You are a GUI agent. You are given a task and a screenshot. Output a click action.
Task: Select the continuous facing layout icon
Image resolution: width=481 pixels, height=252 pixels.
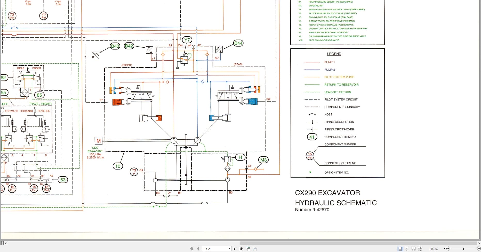click(420, 249)
